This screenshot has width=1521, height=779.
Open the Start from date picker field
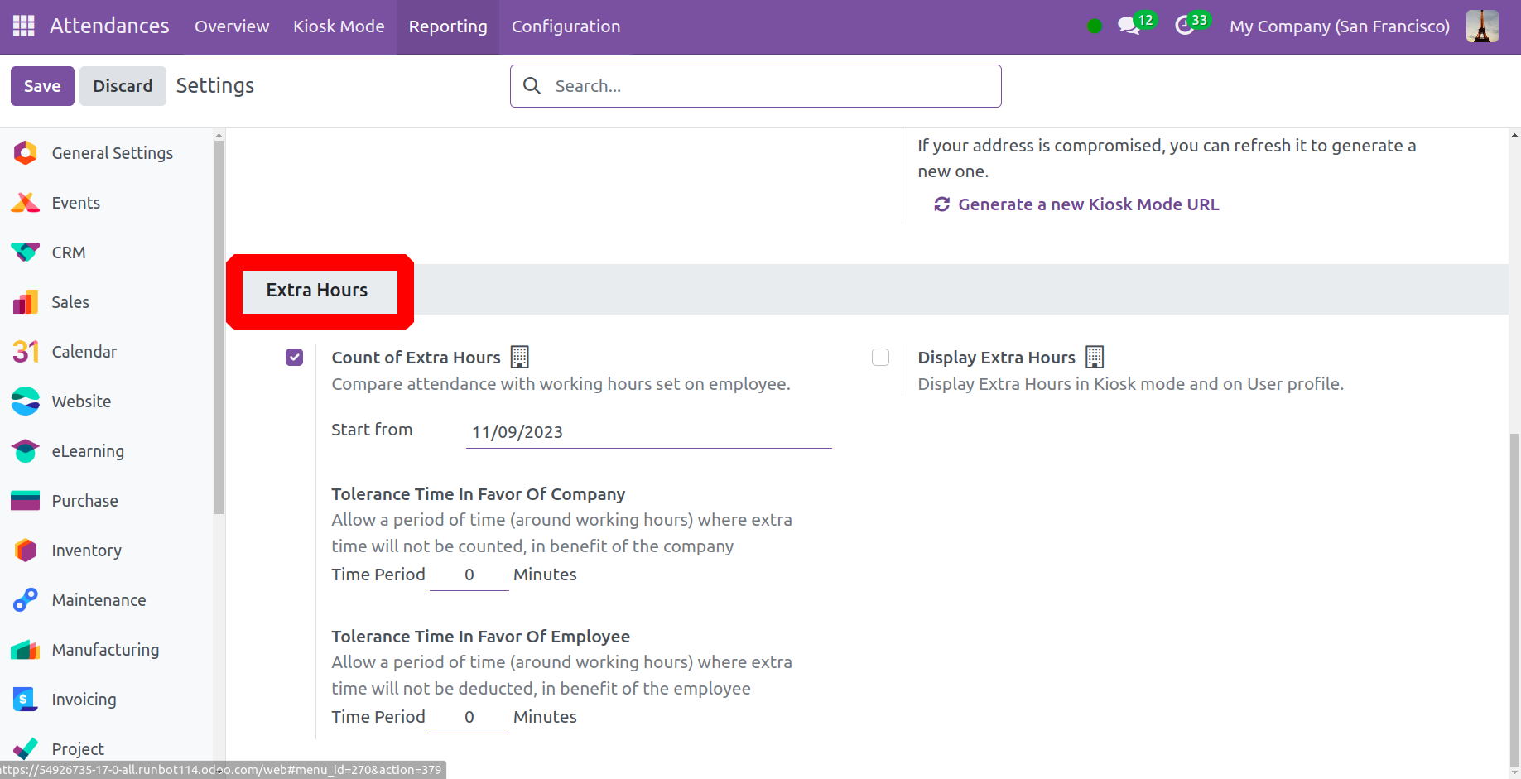pyautogui.click(x=647, y=432)
